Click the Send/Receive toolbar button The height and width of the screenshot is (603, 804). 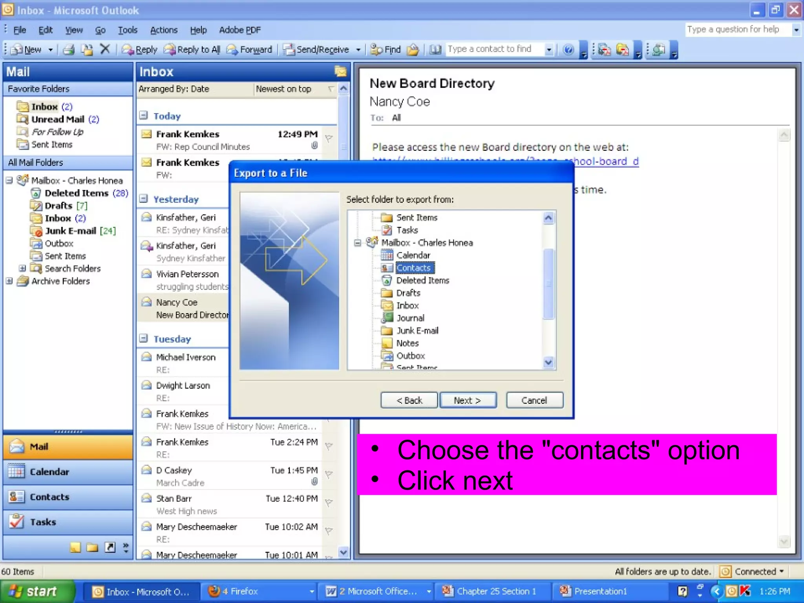coord(316,49)
